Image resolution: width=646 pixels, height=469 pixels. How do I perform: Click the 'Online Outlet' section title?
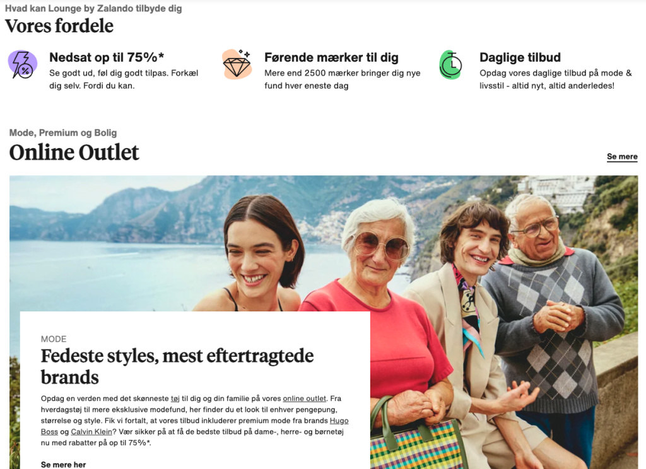point(74,153)
